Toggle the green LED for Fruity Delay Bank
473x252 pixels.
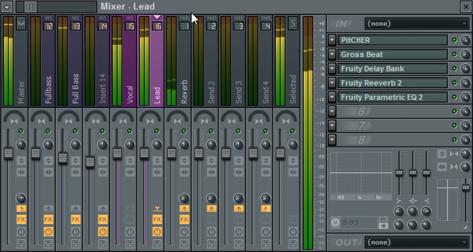click(454, 69)
